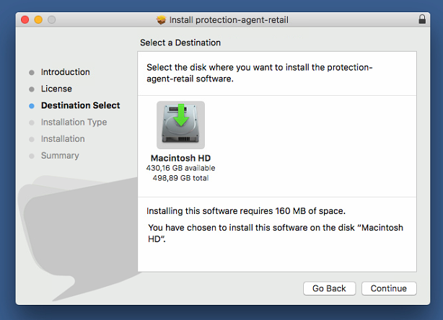Image resolution: width=443 pixels, height=320 pixels.
Task: Select the Summary sidebar step
Action: [x=60, y=156]
